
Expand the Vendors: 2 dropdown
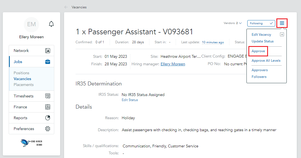pos(232,23)
